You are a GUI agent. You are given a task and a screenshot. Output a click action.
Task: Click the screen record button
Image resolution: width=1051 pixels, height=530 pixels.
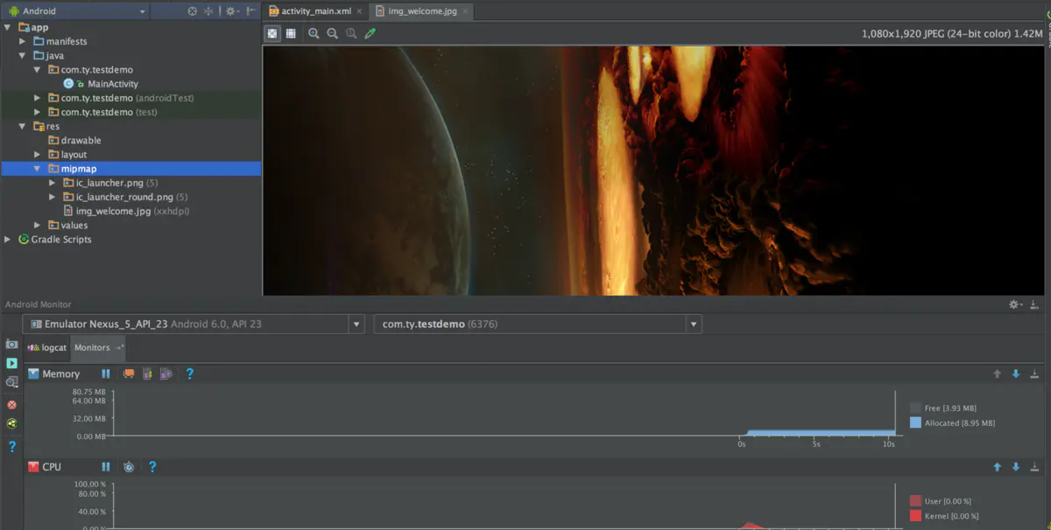click(x=11, y=363)
